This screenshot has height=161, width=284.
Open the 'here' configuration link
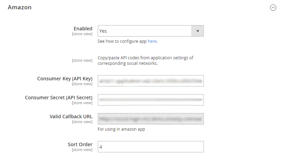click(x=152, y=41)
